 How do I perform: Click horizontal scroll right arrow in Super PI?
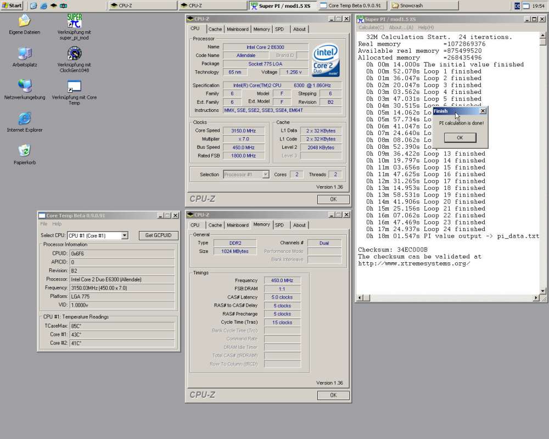pos(536,298)
